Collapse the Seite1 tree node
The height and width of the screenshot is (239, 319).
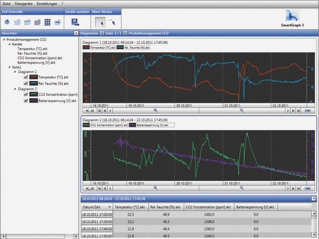pyautogui.click(x=9, y=67)
